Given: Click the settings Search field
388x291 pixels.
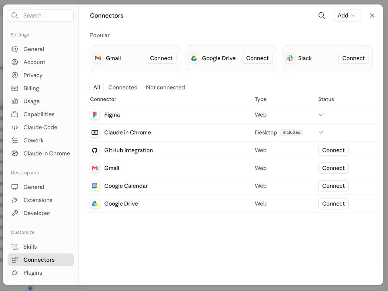Looking at the screenshot, I should 41,15.
